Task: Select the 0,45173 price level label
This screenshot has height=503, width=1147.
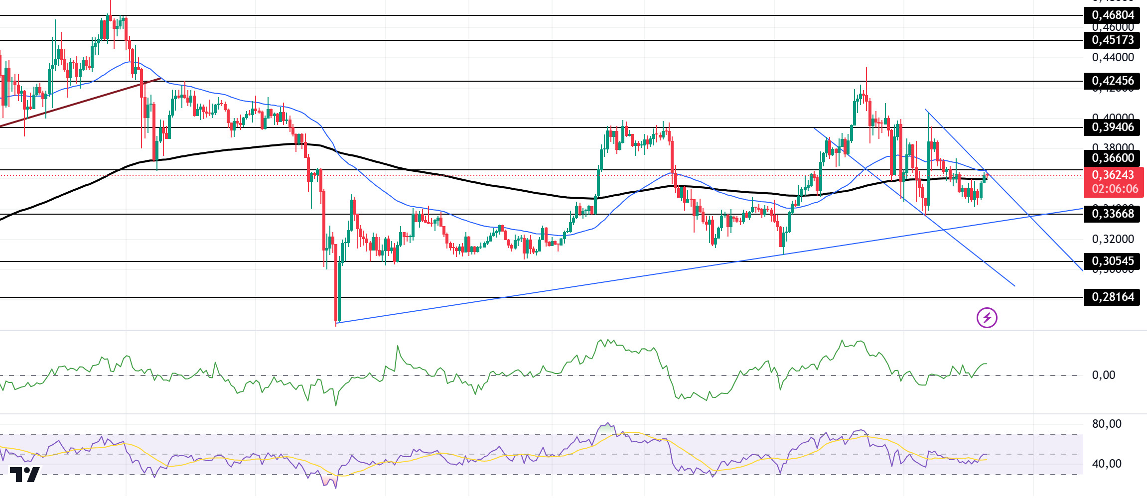Action: point(1112,40)
